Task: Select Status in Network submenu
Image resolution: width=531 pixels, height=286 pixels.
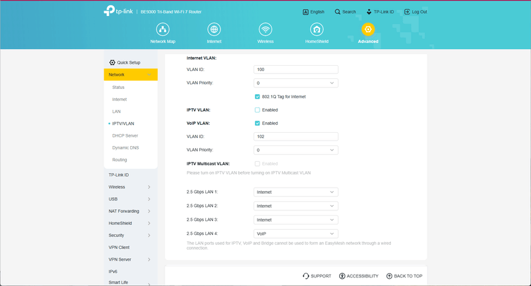Action: 118,88
